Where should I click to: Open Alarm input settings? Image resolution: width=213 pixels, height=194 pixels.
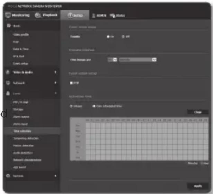point(20,124)
